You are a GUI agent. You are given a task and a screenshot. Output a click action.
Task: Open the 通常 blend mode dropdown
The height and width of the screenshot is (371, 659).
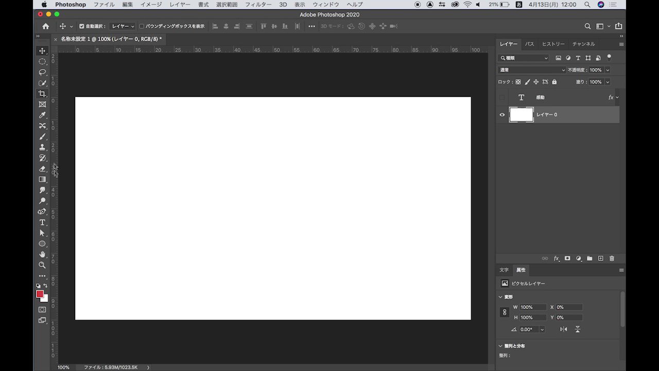[x=532, y=70]
